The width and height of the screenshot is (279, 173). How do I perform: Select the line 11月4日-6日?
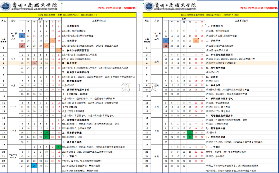coord(68,85)
